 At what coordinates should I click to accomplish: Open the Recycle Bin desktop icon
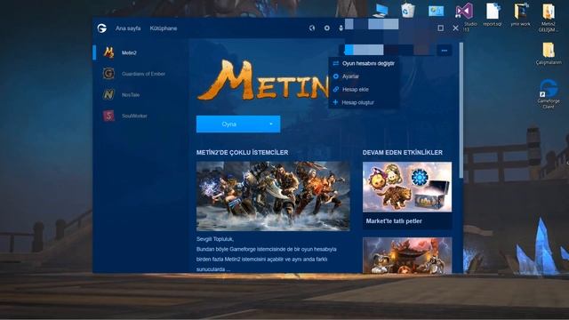tap(408, 10)
